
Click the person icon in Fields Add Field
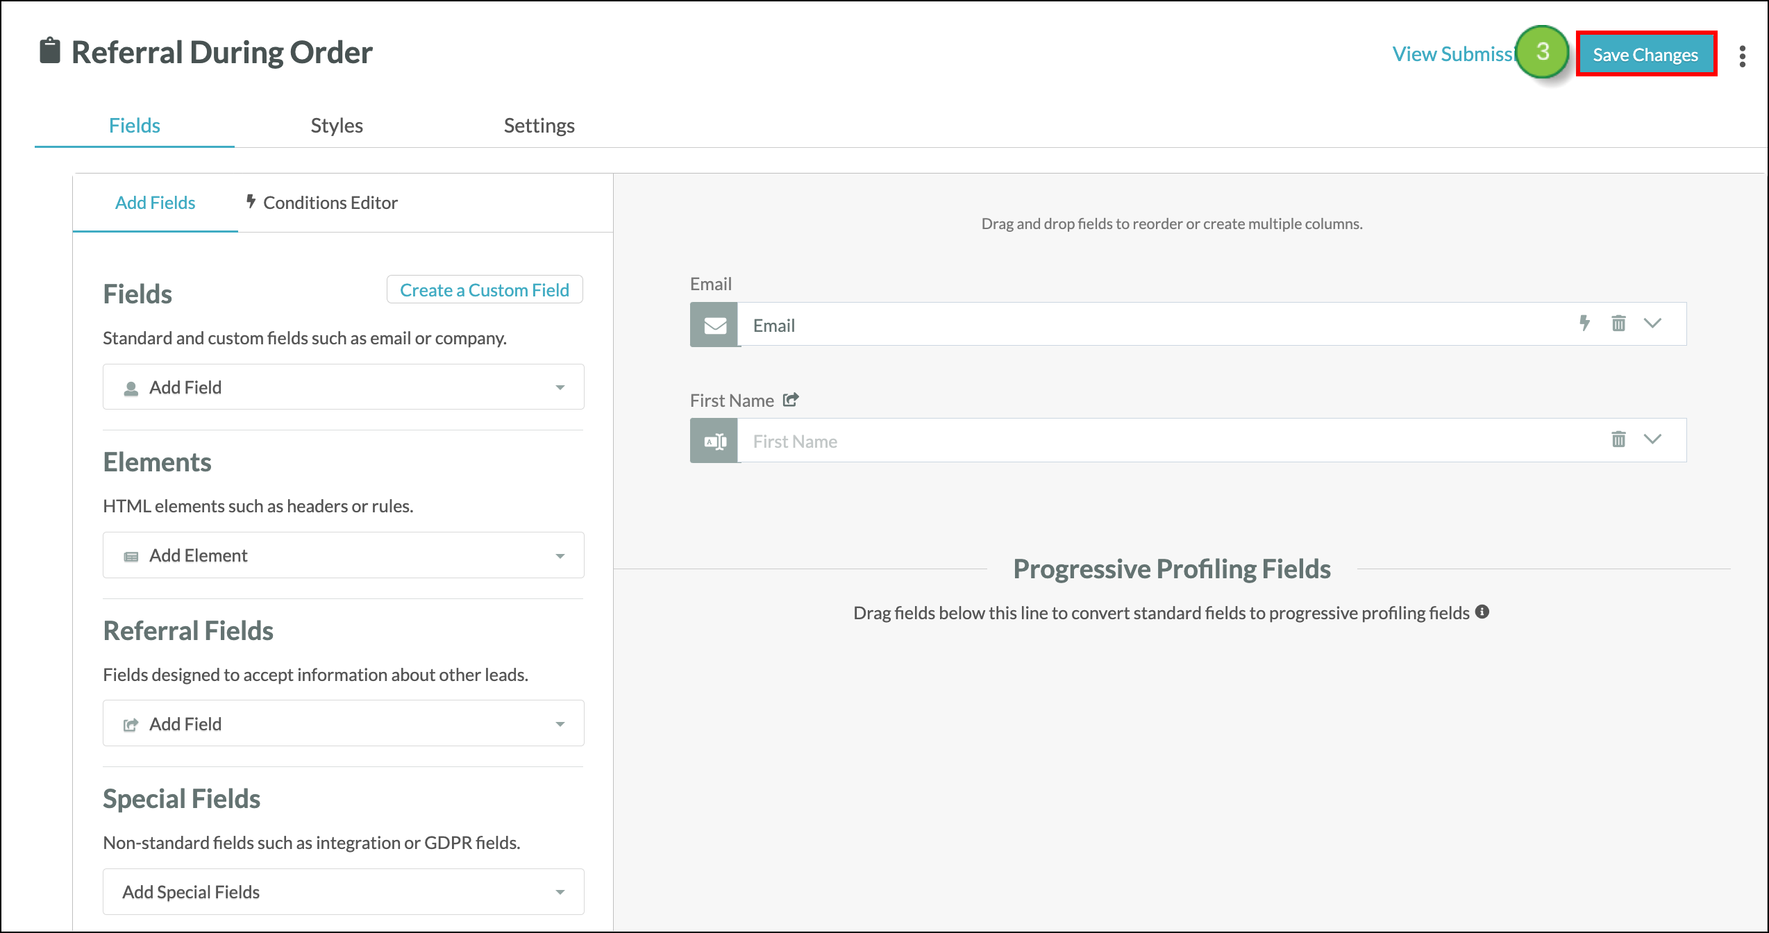click(131, 388)
